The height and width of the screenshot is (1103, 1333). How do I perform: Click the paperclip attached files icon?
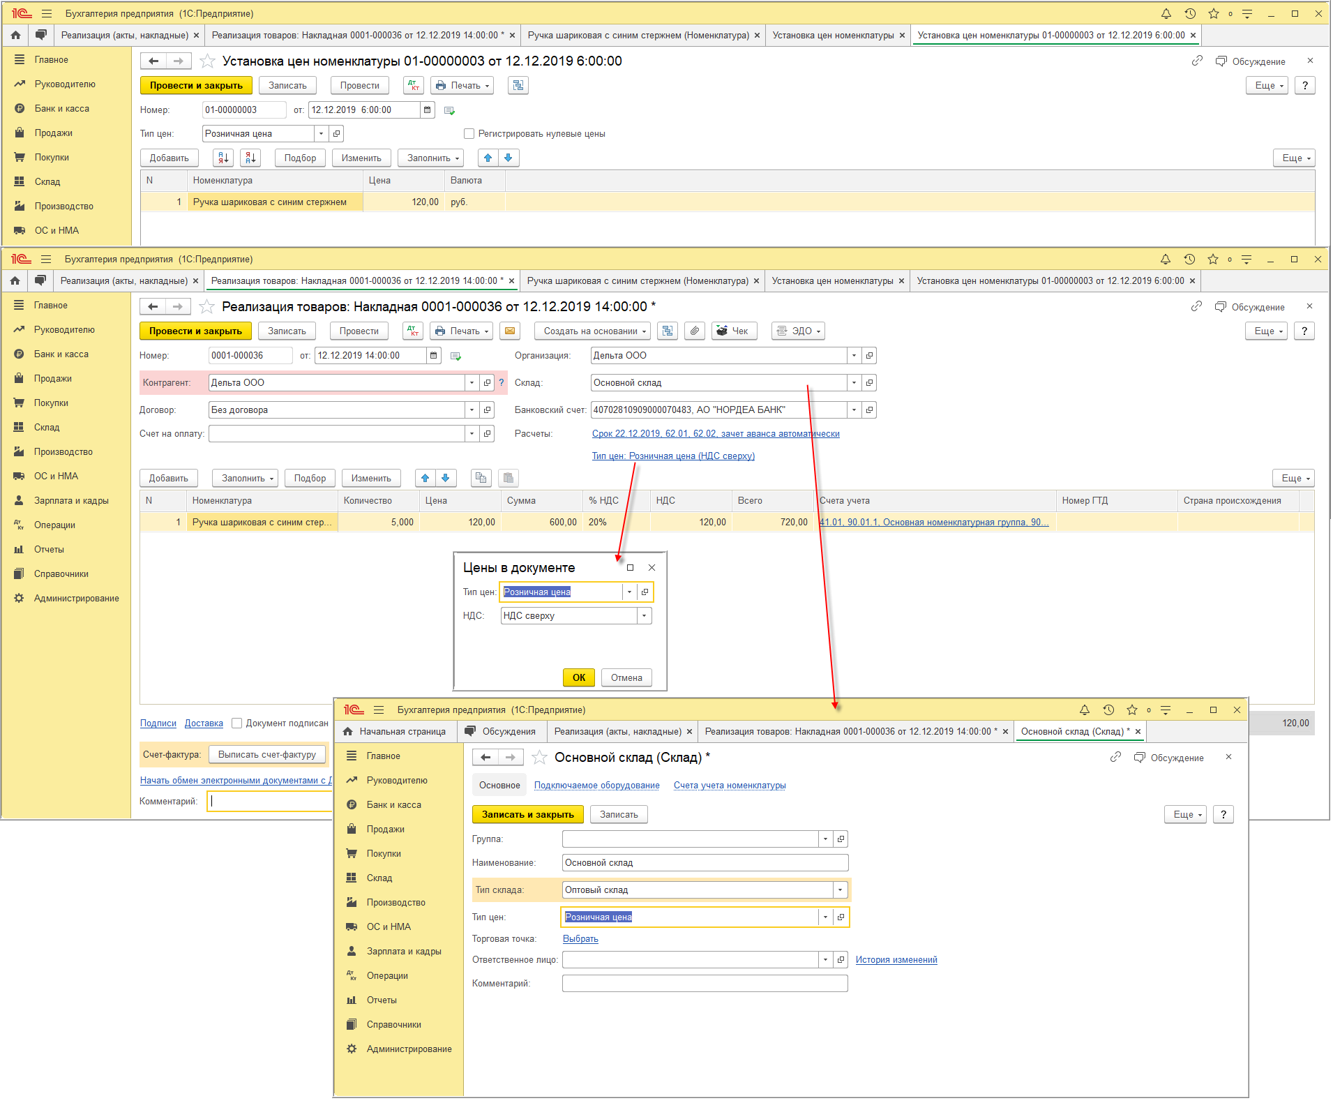(694, 331)
